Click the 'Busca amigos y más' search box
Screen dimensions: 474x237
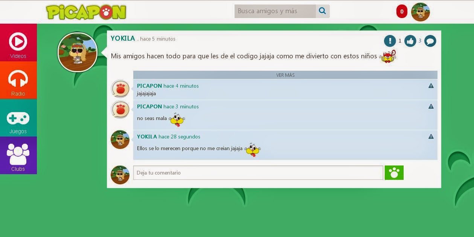point(275,11)
